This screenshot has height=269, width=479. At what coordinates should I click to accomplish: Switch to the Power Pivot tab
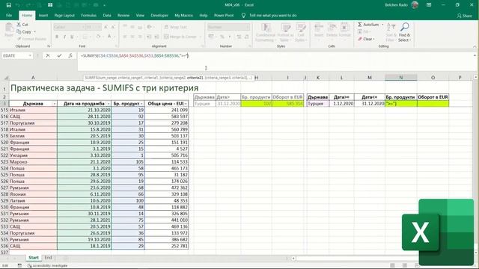click(224, 15)
